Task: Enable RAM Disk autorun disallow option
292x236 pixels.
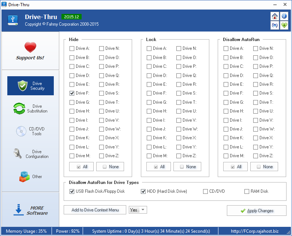Action: click(x=247, y=191)
